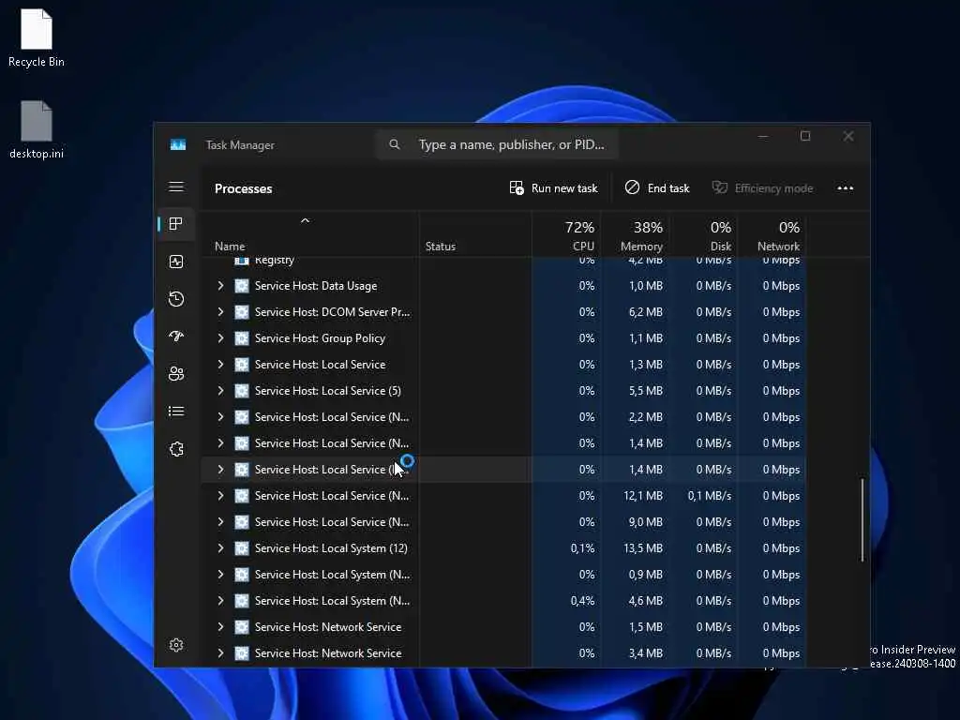Viewport: 960px width, 720px height.
Task: Click the 0,1% CPU value
Action: tap(582, 548)
